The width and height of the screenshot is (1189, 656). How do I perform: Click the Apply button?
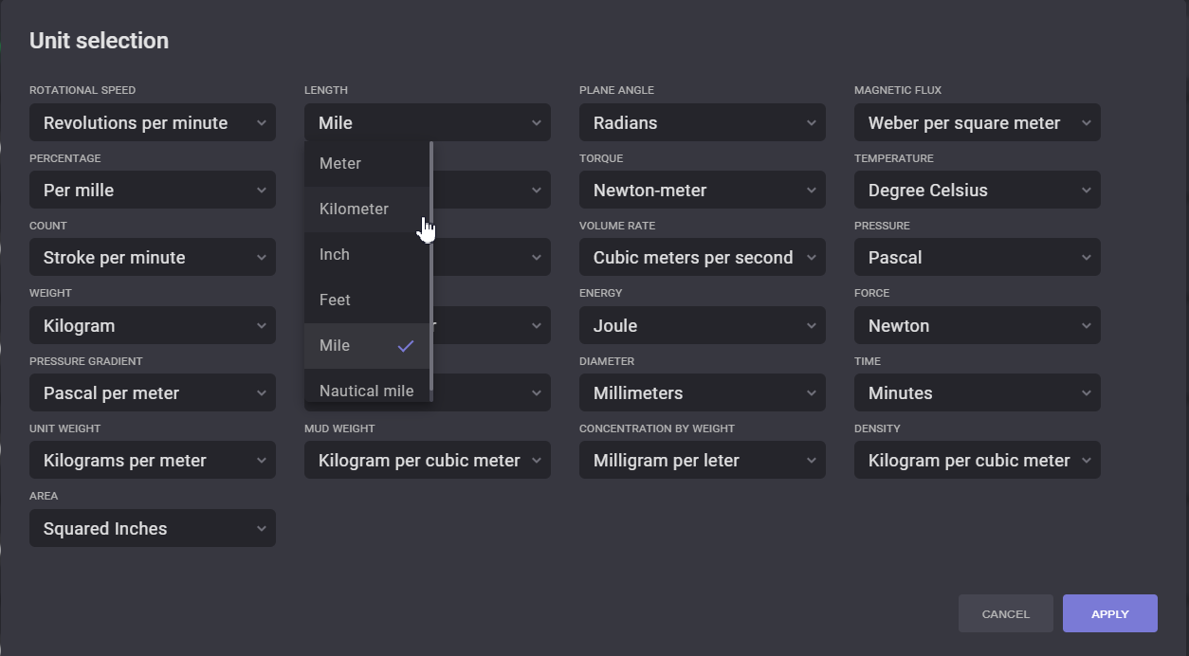point(1109,613)
